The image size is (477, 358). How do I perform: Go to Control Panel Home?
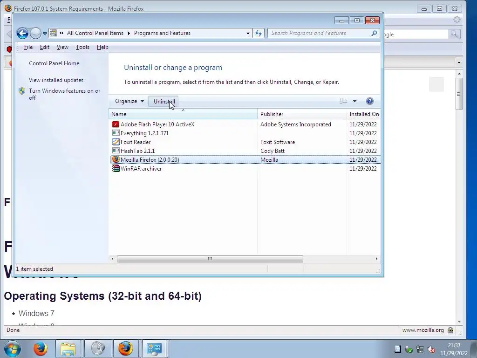point(54,63)
